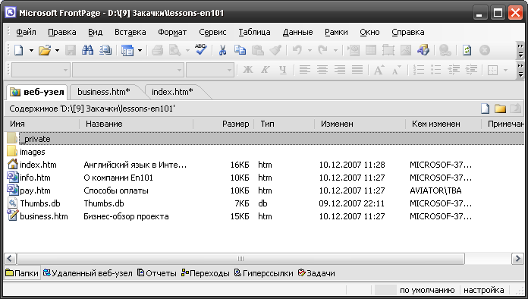Open the Рамки menu

336,32
